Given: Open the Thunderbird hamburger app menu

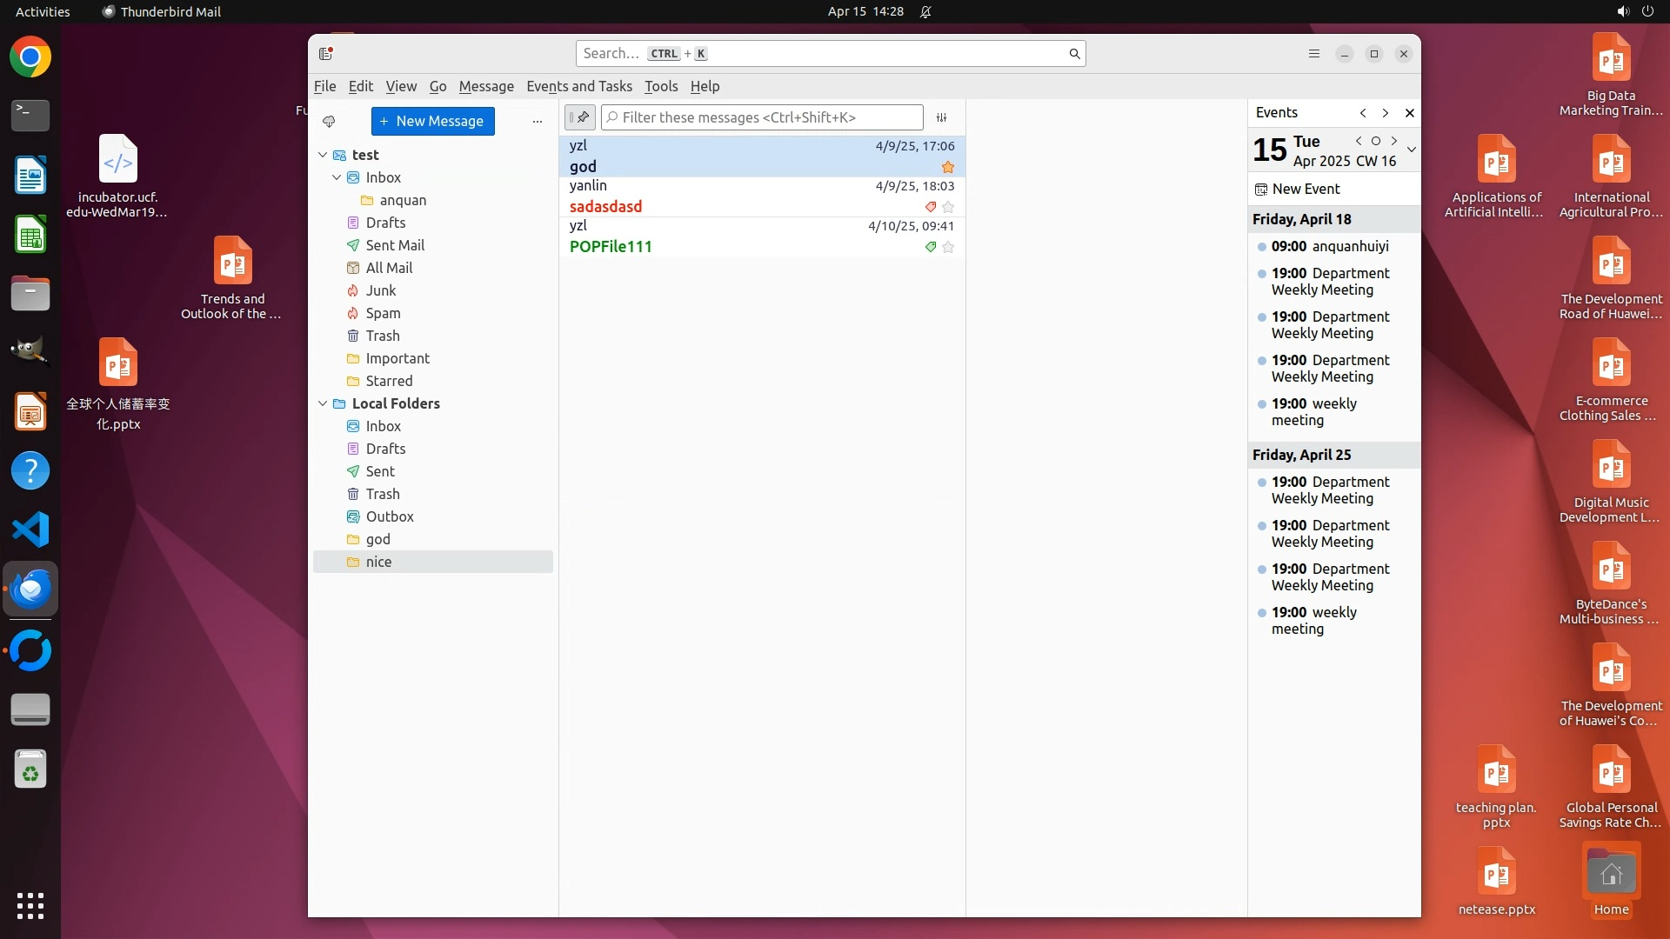Looking at the screenshot, I should (1313, 54).
